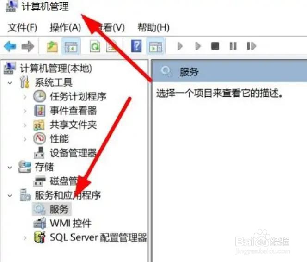Screen dimensions: 307x262
Task: Open the 文件(F) menu
Action: coord(23,27)
